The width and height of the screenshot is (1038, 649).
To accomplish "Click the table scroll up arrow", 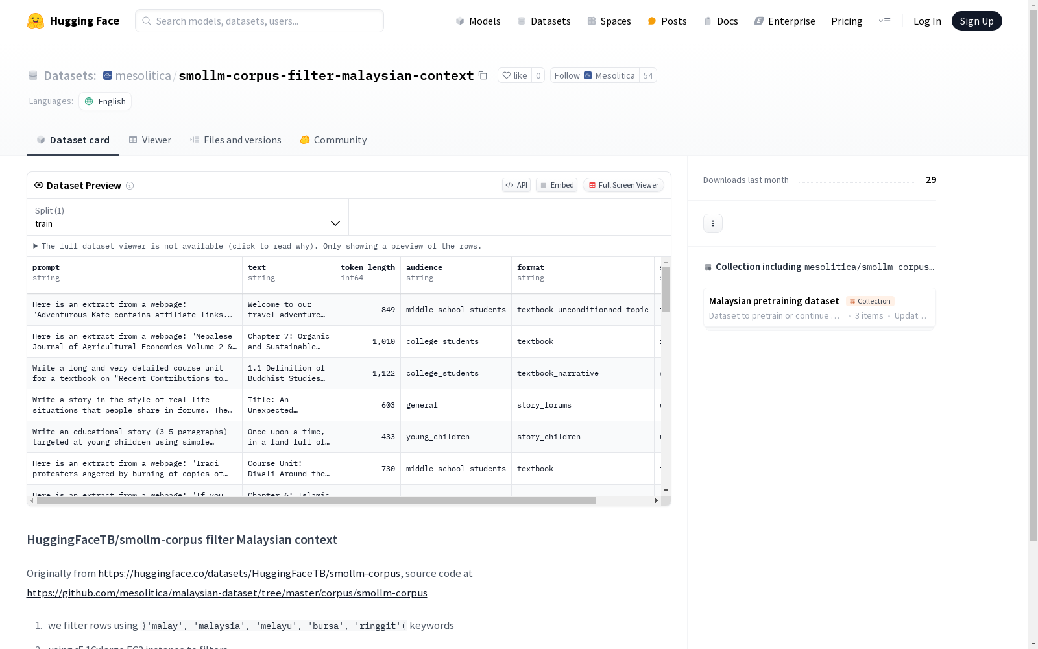I will 666,262.
